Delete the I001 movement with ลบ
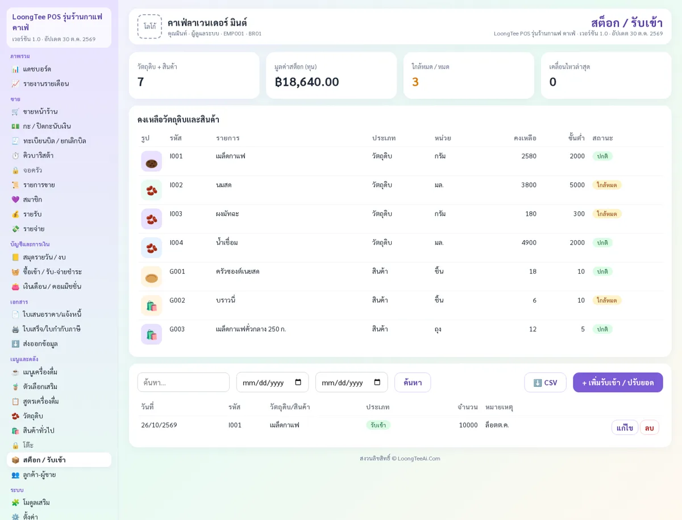 coord(650,427)
